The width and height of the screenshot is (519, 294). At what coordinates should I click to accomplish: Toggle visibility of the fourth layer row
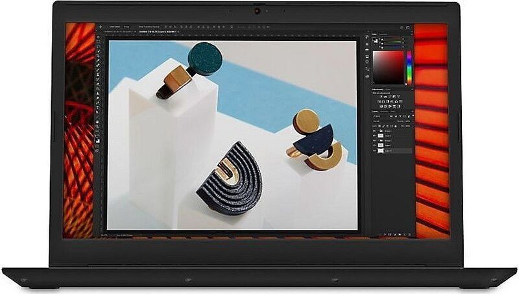pyautogui.click(x=374, y=145)
